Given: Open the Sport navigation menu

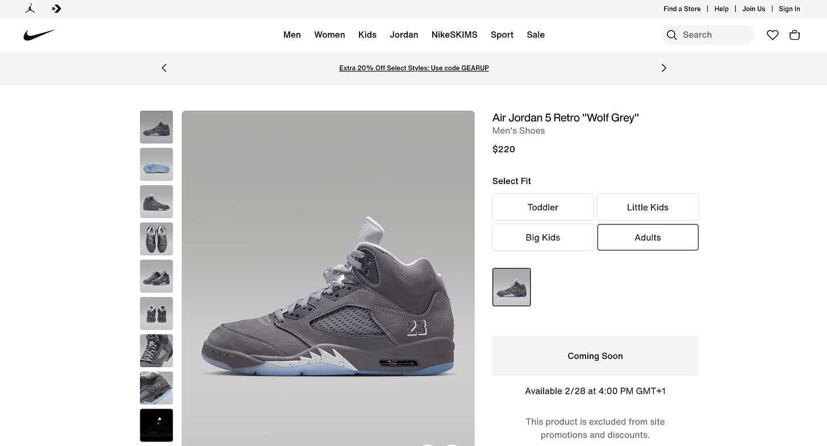Looking at the screenshot, I should (x=502, y=35).
